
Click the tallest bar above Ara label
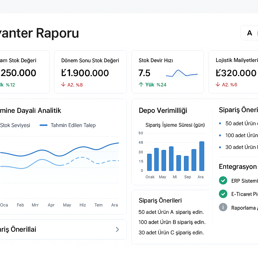pos(202,156)
